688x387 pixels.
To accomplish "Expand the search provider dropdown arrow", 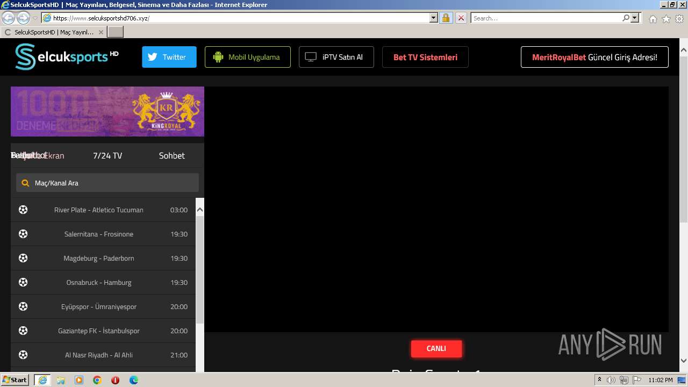I will coord(635,18).
